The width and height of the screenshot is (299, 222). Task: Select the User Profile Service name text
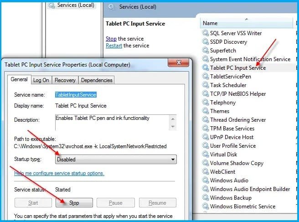click(233, 146)
